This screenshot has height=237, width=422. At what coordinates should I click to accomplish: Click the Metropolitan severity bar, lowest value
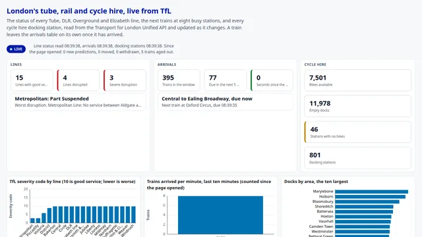pyautogui.click(x=32, y=221)
